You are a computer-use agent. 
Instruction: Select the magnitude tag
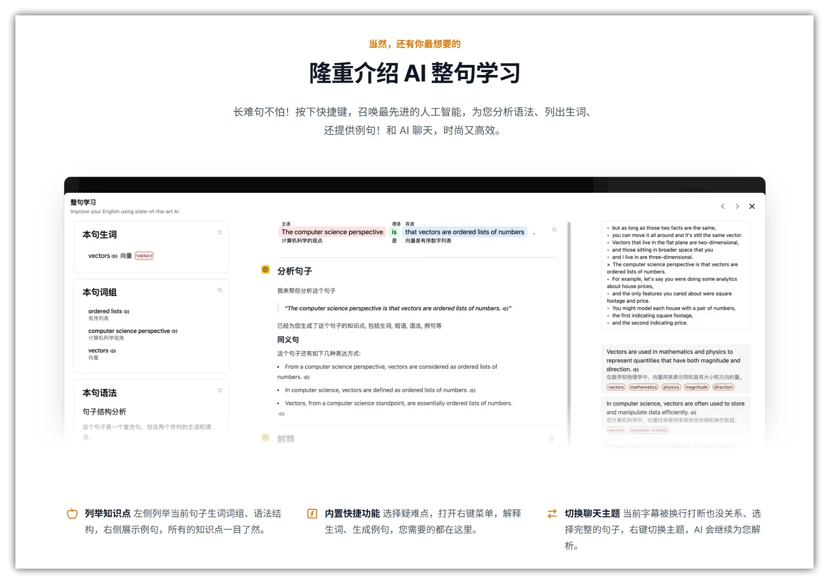coord(696,387)
